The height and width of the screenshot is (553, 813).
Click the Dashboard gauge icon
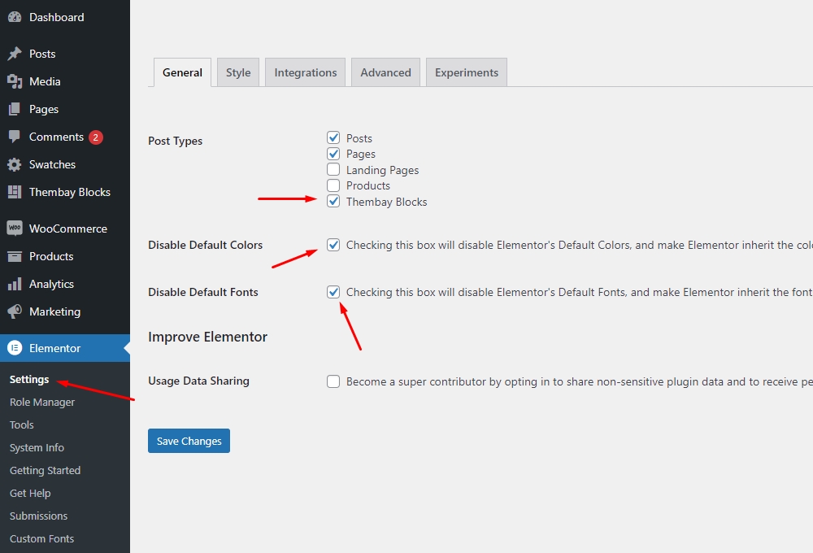(15, 17)
